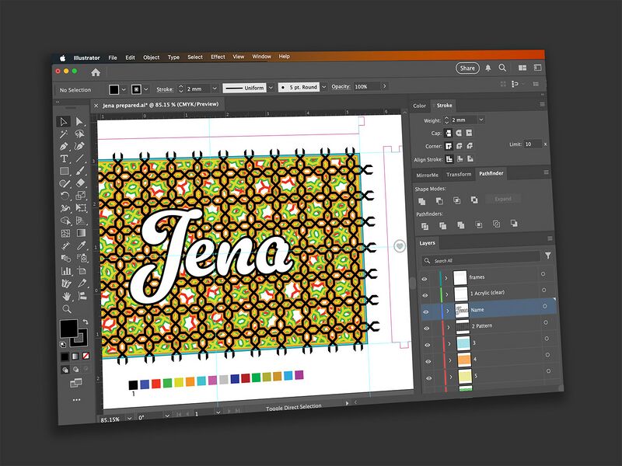Toggle visibility of layer 3
622x466 pixels.
pyautogui.click(x=428, y=345)
